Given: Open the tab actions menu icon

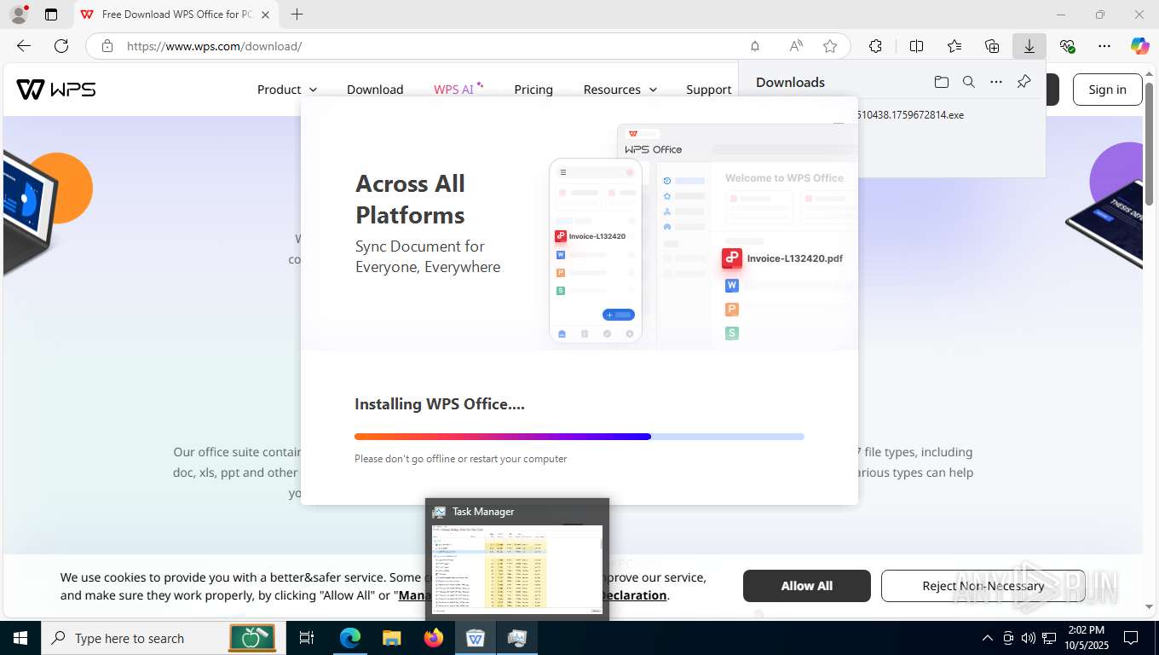Looking at the screenshot, I should [51, 14].
